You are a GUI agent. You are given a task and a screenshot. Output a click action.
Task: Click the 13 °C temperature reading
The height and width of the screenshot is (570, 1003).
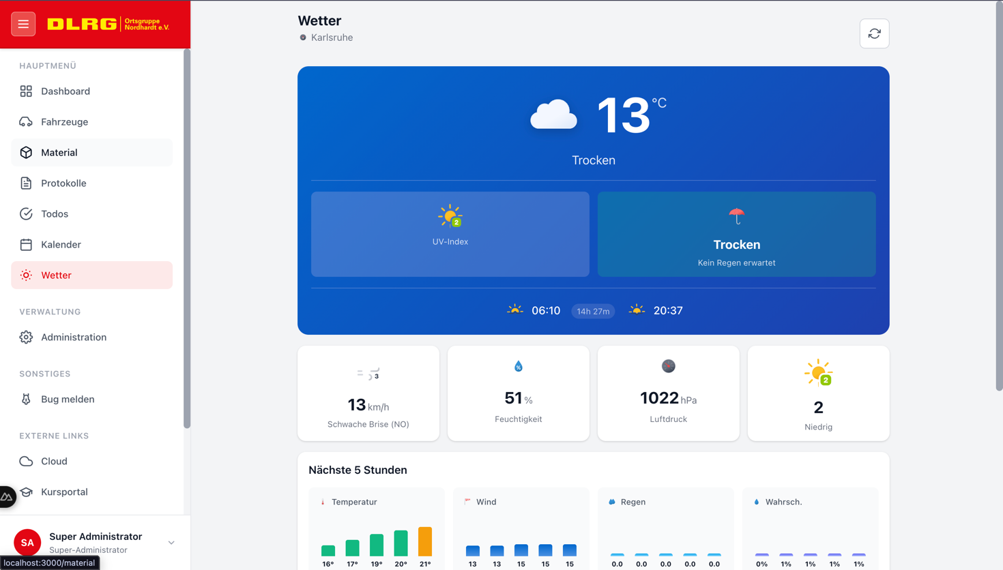[x=631, y=115]
